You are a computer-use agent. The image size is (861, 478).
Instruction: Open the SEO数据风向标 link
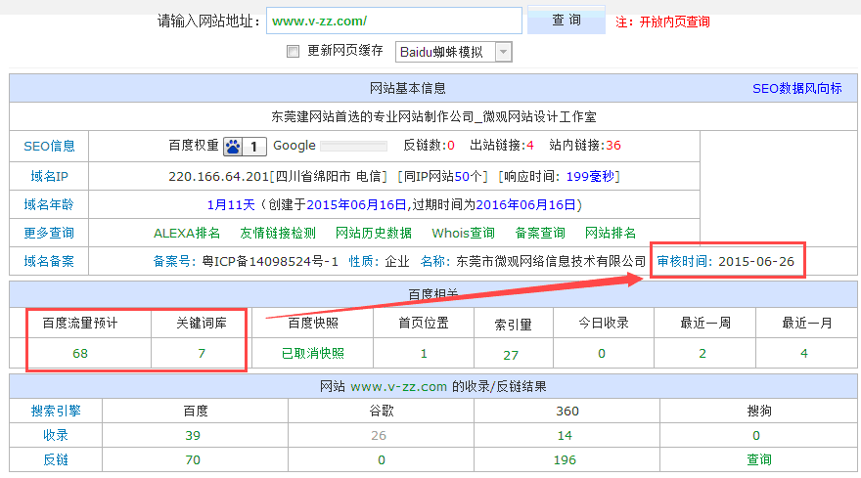pyautogui.click(x=796, y=88)
